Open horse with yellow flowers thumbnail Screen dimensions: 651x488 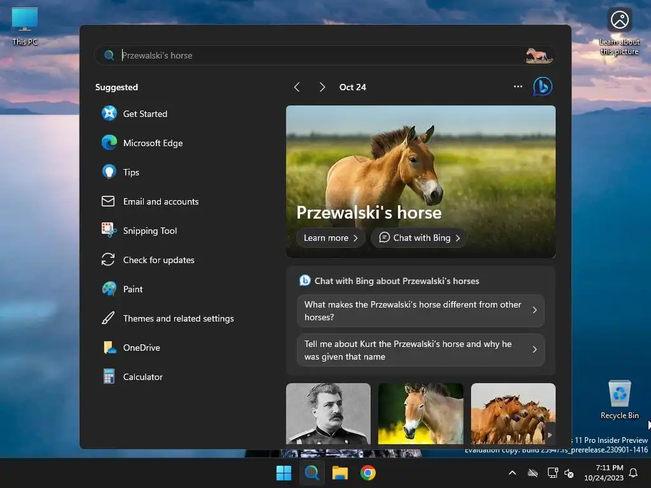point(421,414)
